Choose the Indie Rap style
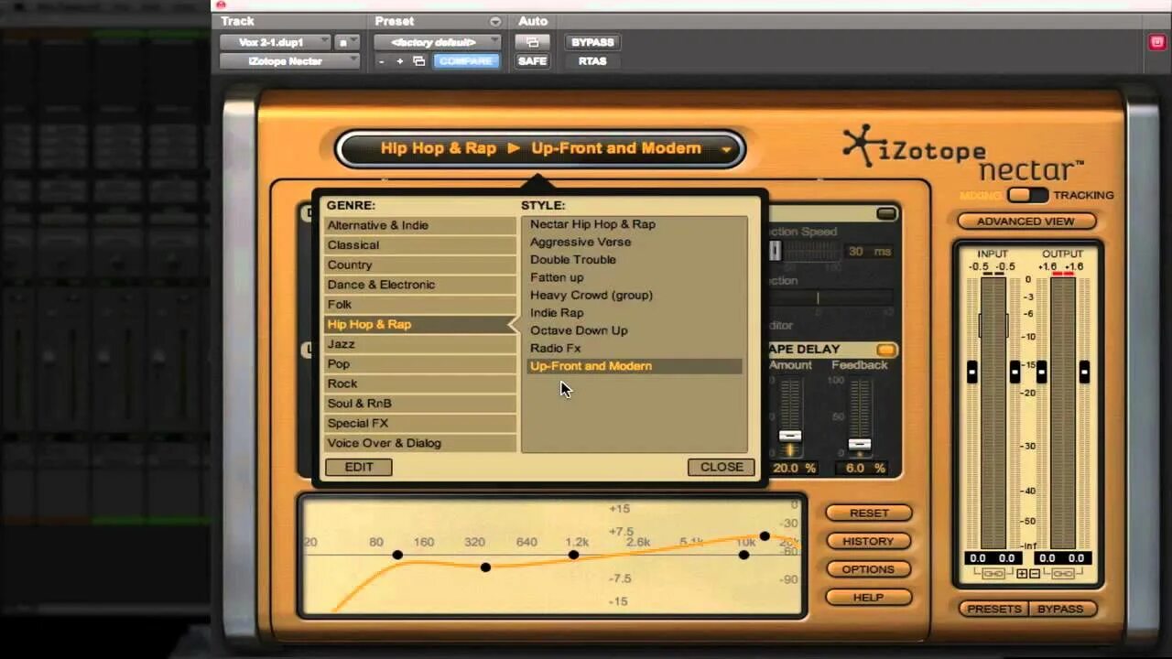Image resolution: width=1172 pixels, height=659 pixels. tap(634, 313)
